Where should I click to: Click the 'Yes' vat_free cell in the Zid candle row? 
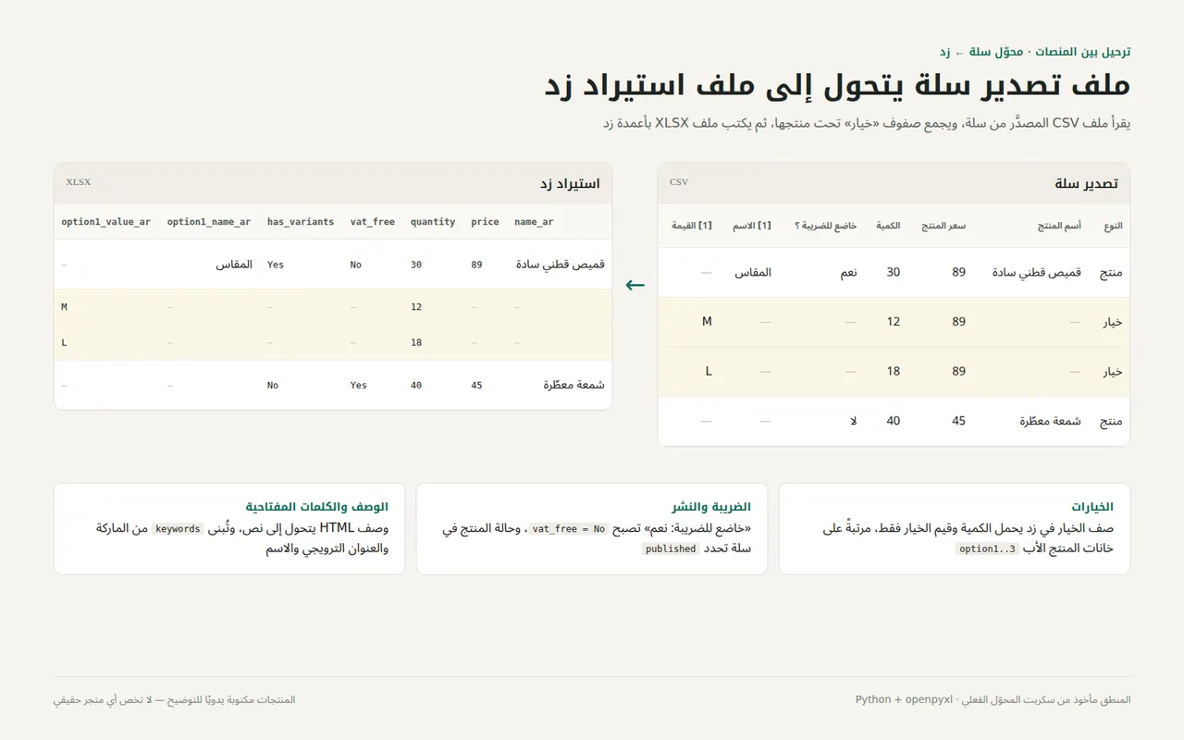click(359, 385)
